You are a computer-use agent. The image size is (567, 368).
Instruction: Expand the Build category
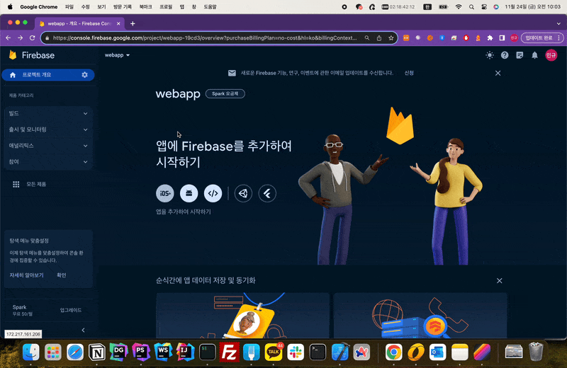coord(48,113)
